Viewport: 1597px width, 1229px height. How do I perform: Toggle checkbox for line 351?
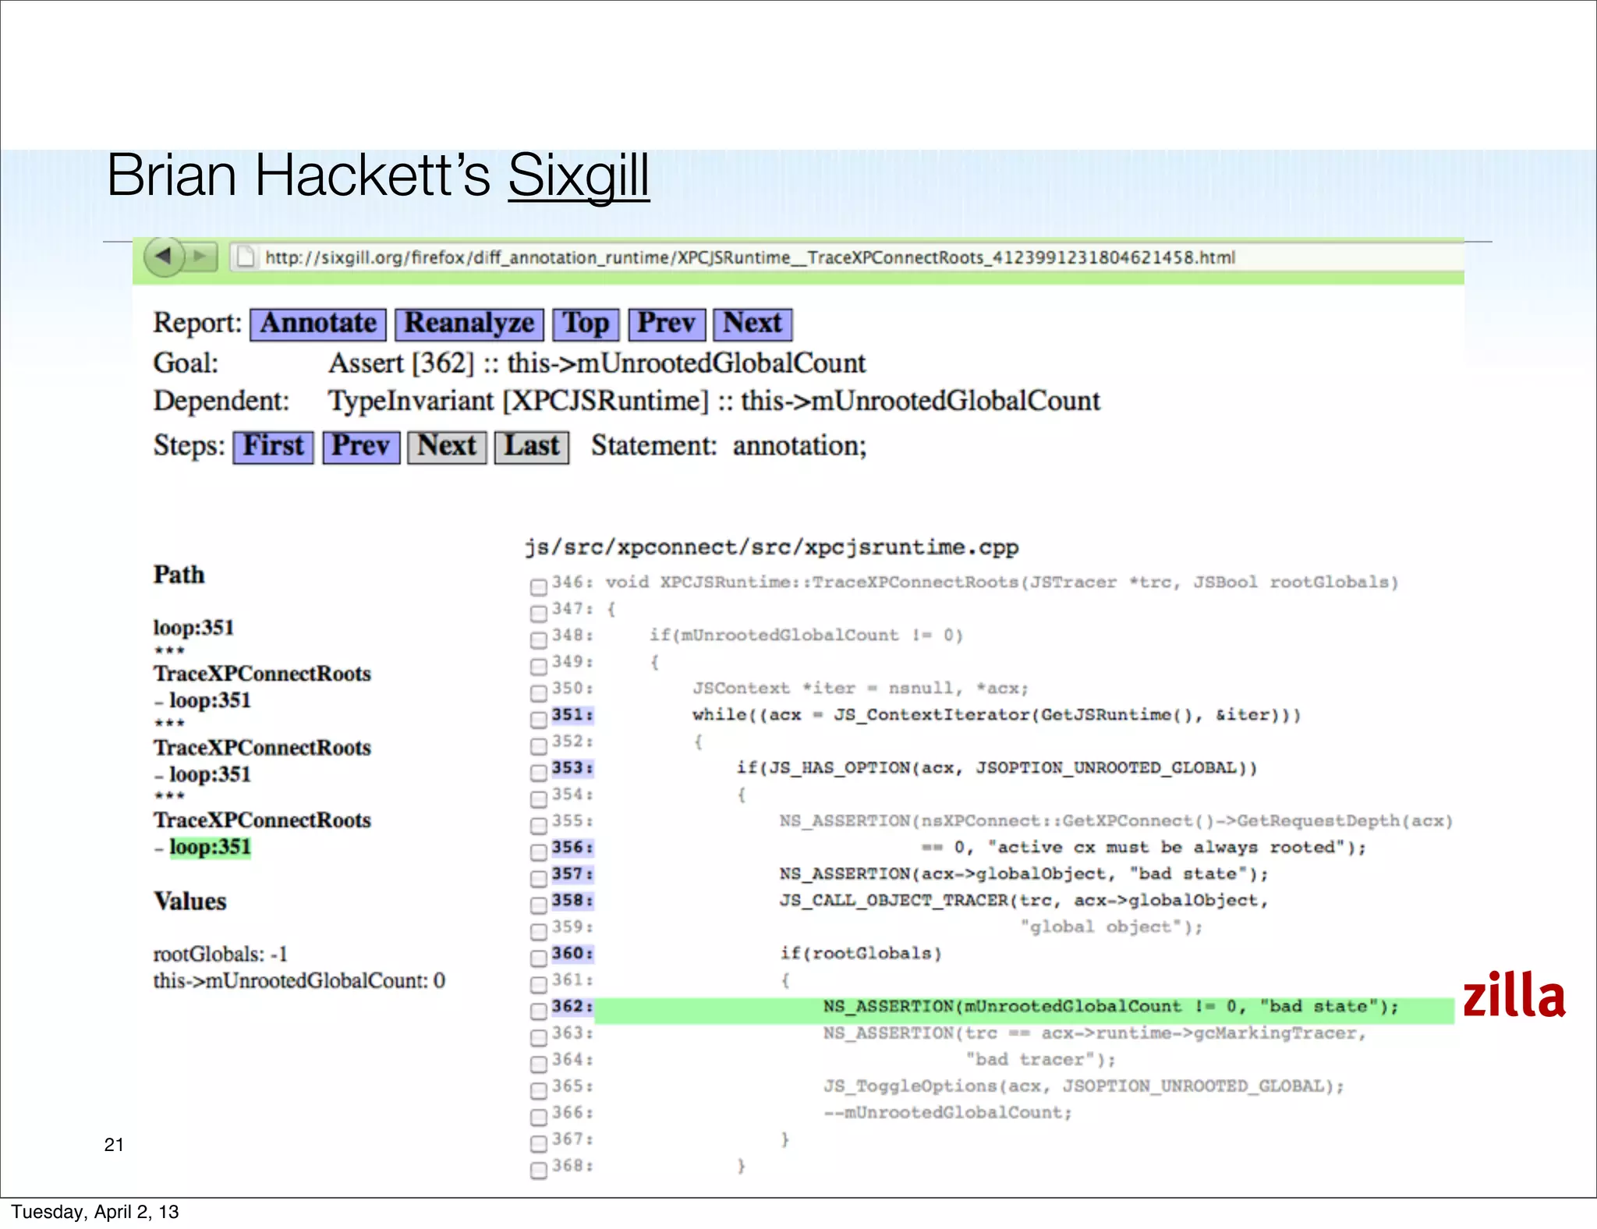(x=538, y=719)
